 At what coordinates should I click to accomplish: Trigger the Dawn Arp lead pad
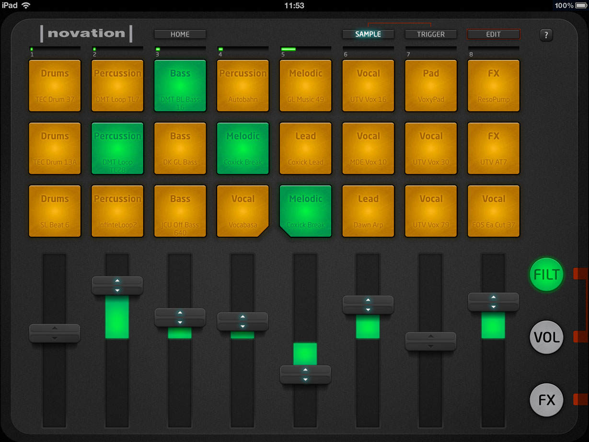point(368,211)
